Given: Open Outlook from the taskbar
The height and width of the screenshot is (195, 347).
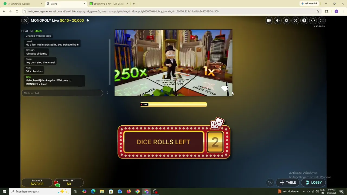Looking at the screenshot, I should coord(120,191).
